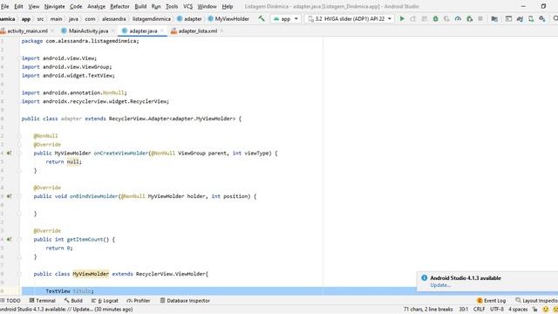Screen dimensions: 558x314
Task: Collapse the MyViewHolder class fold
Action: (x=19, y=274)
